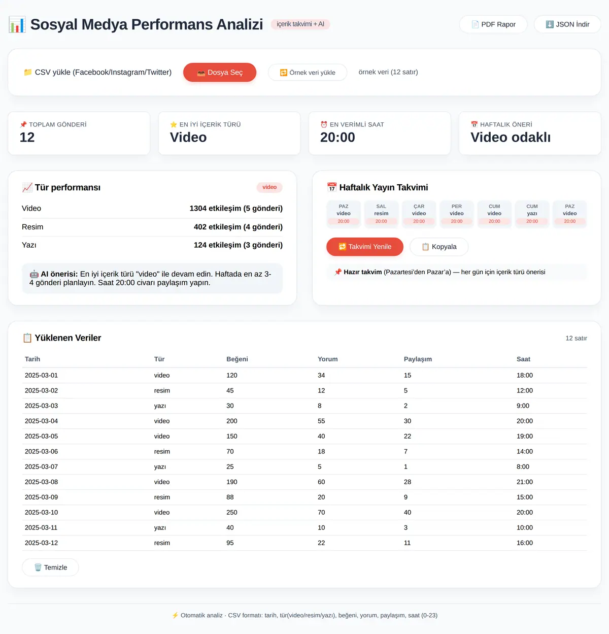This screenshot has height=634, width=609.
Task: Select the 2025-03-10 table row
Action: click(x=304, y=512)
